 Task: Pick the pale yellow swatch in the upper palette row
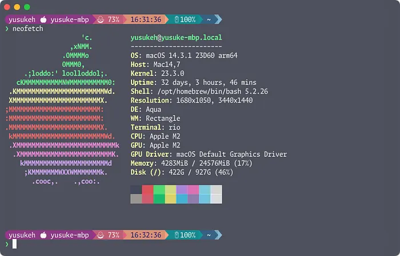[171, 190]
